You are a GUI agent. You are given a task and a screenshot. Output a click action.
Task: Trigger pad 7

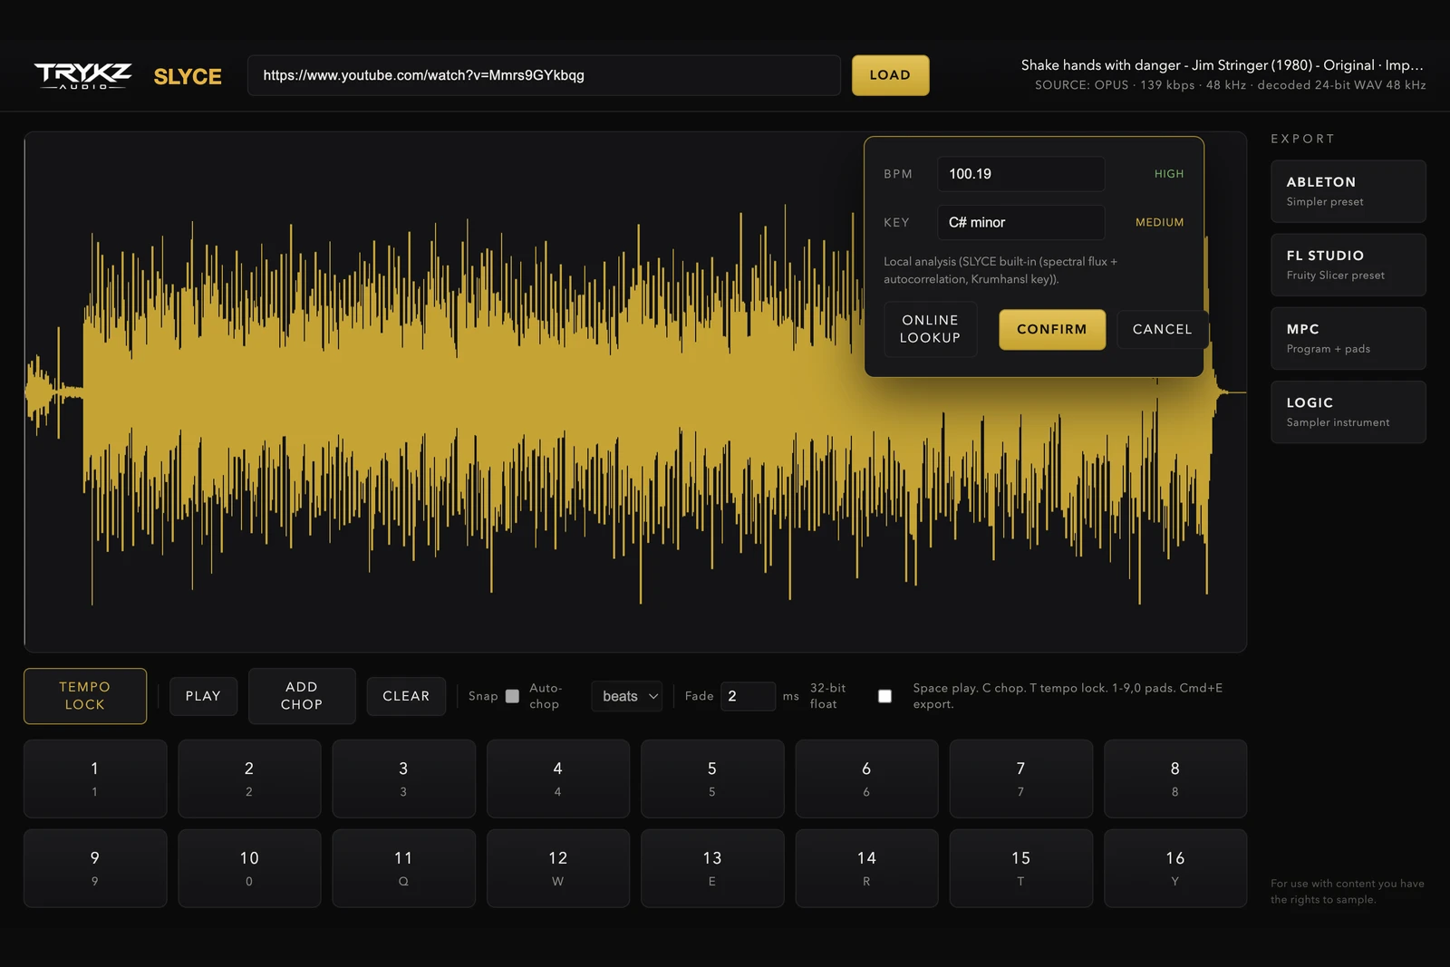coord(1021,778)
